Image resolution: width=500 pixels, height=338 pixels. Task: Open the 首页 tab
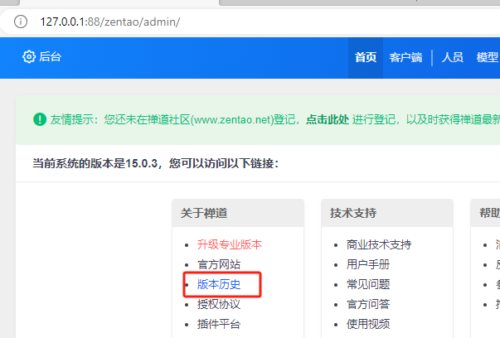pyautogui.click(x=366, y=58)
